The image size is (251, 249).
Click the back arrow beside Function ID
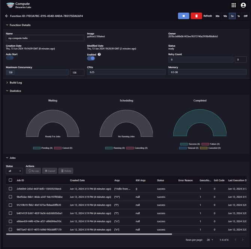point(6,16)
